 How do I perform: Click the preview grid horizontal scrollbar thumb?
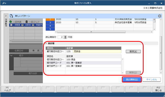click(x=91, y=32)
